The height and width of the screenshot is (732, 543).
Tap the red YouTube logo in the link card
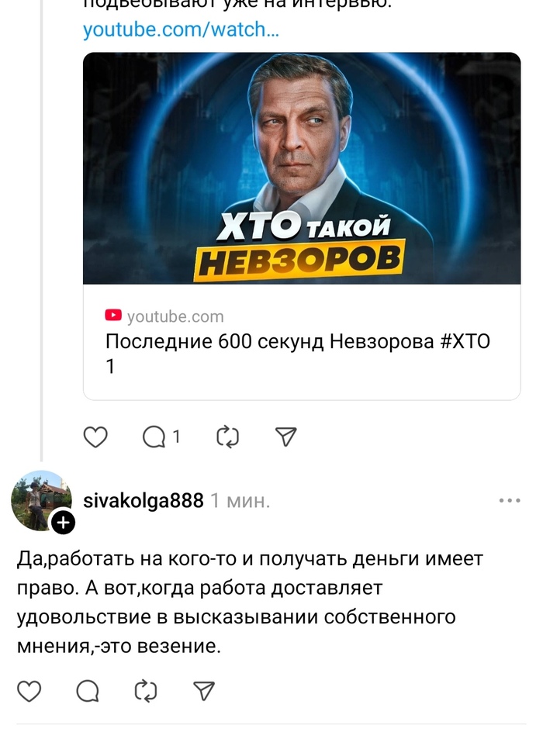[x=113, y=315]
